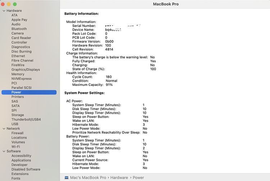The height and width of the screenshot is (181, 270).
Task: Click the MacBook Pro window title
Action: [x=166, y=4]
